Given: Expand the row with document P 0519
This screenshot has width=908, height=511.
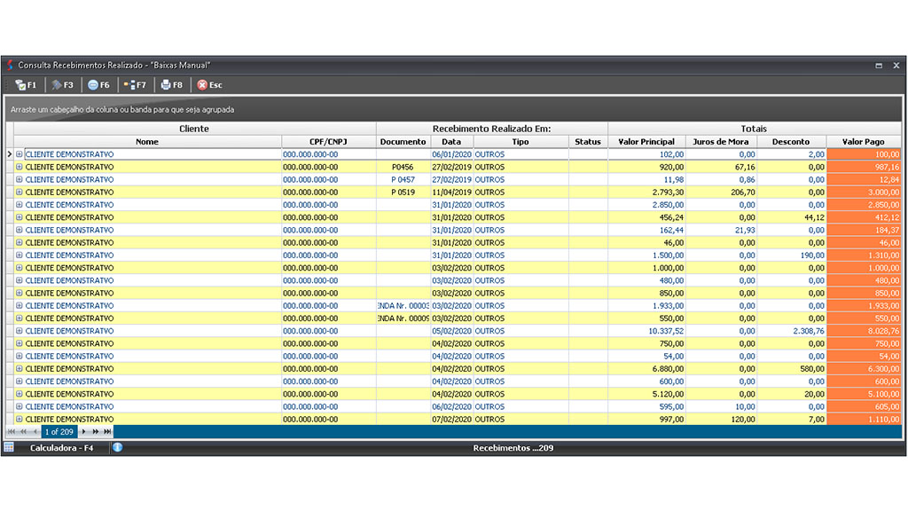Looking at the screenshot, I should (20, 192).
